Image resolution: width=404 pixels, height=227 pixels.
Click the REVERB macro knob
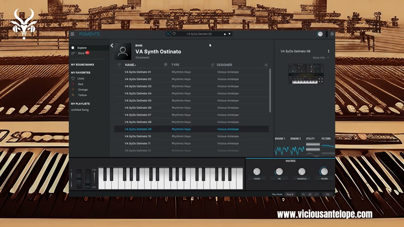(x=324, y=172)
